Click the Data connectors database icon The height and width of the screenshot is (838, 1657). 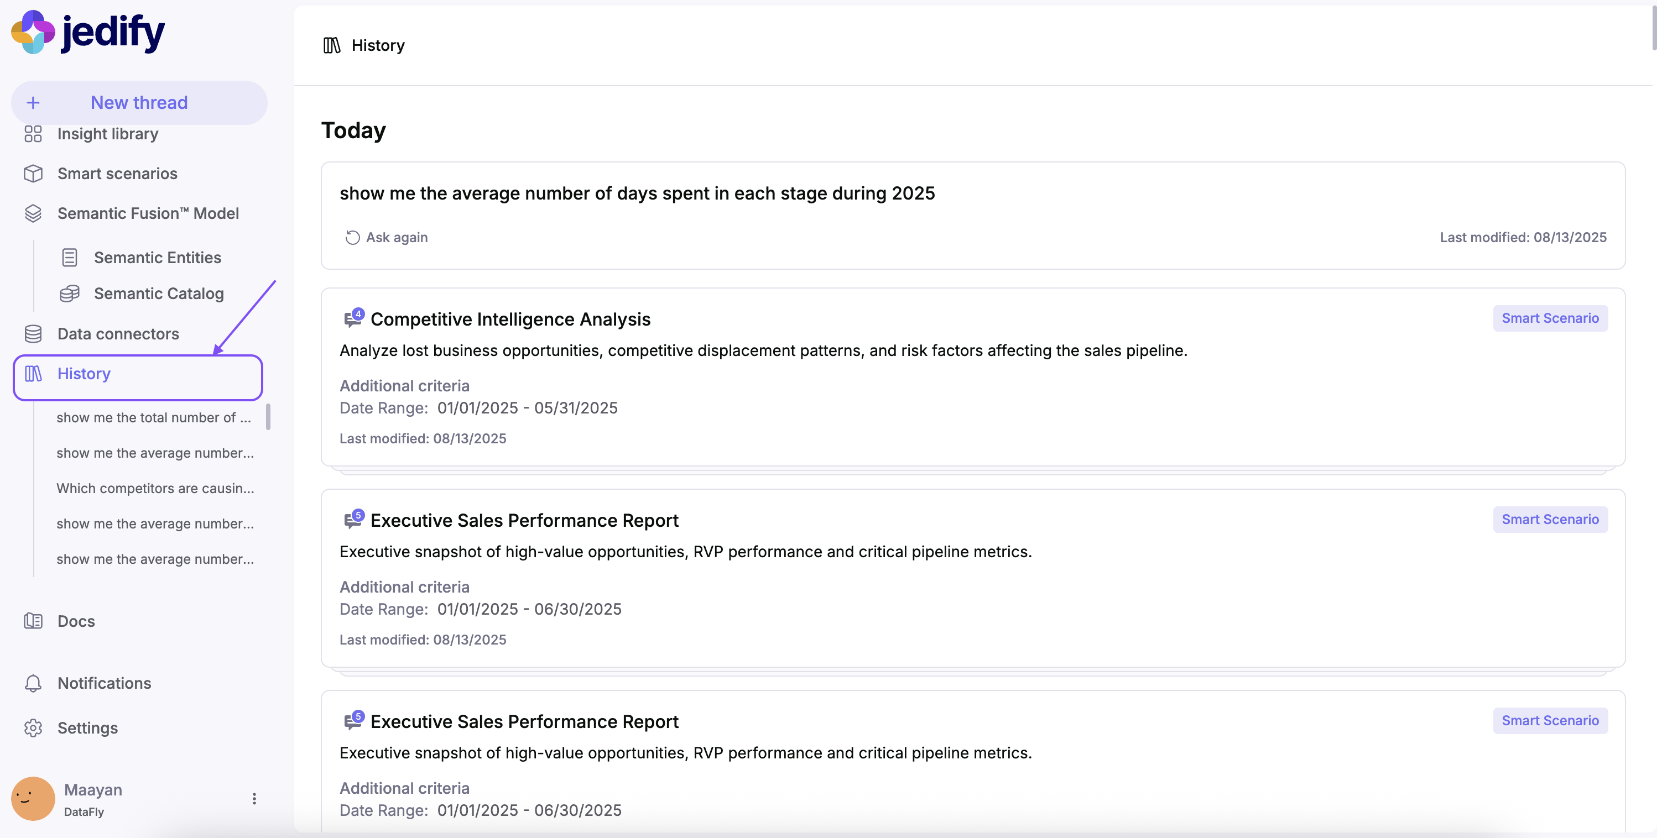pos(33,334)
